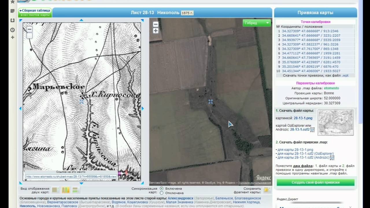Download the 28-13-1.png map image link
This screenshot has width=370, height=208.
[303, 118]
